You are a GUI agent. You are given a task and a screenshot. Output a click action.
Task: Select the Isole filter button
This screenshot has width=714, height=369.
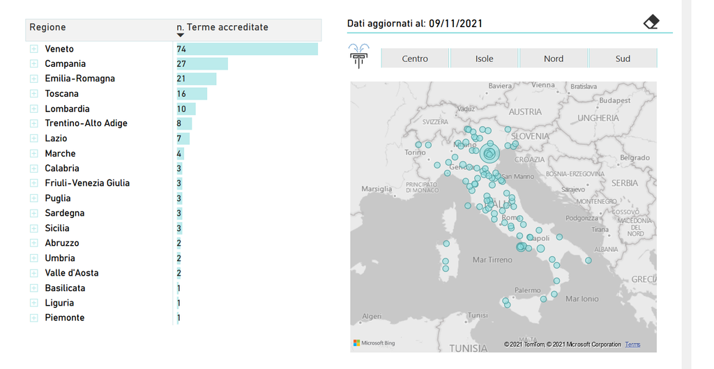484,58
